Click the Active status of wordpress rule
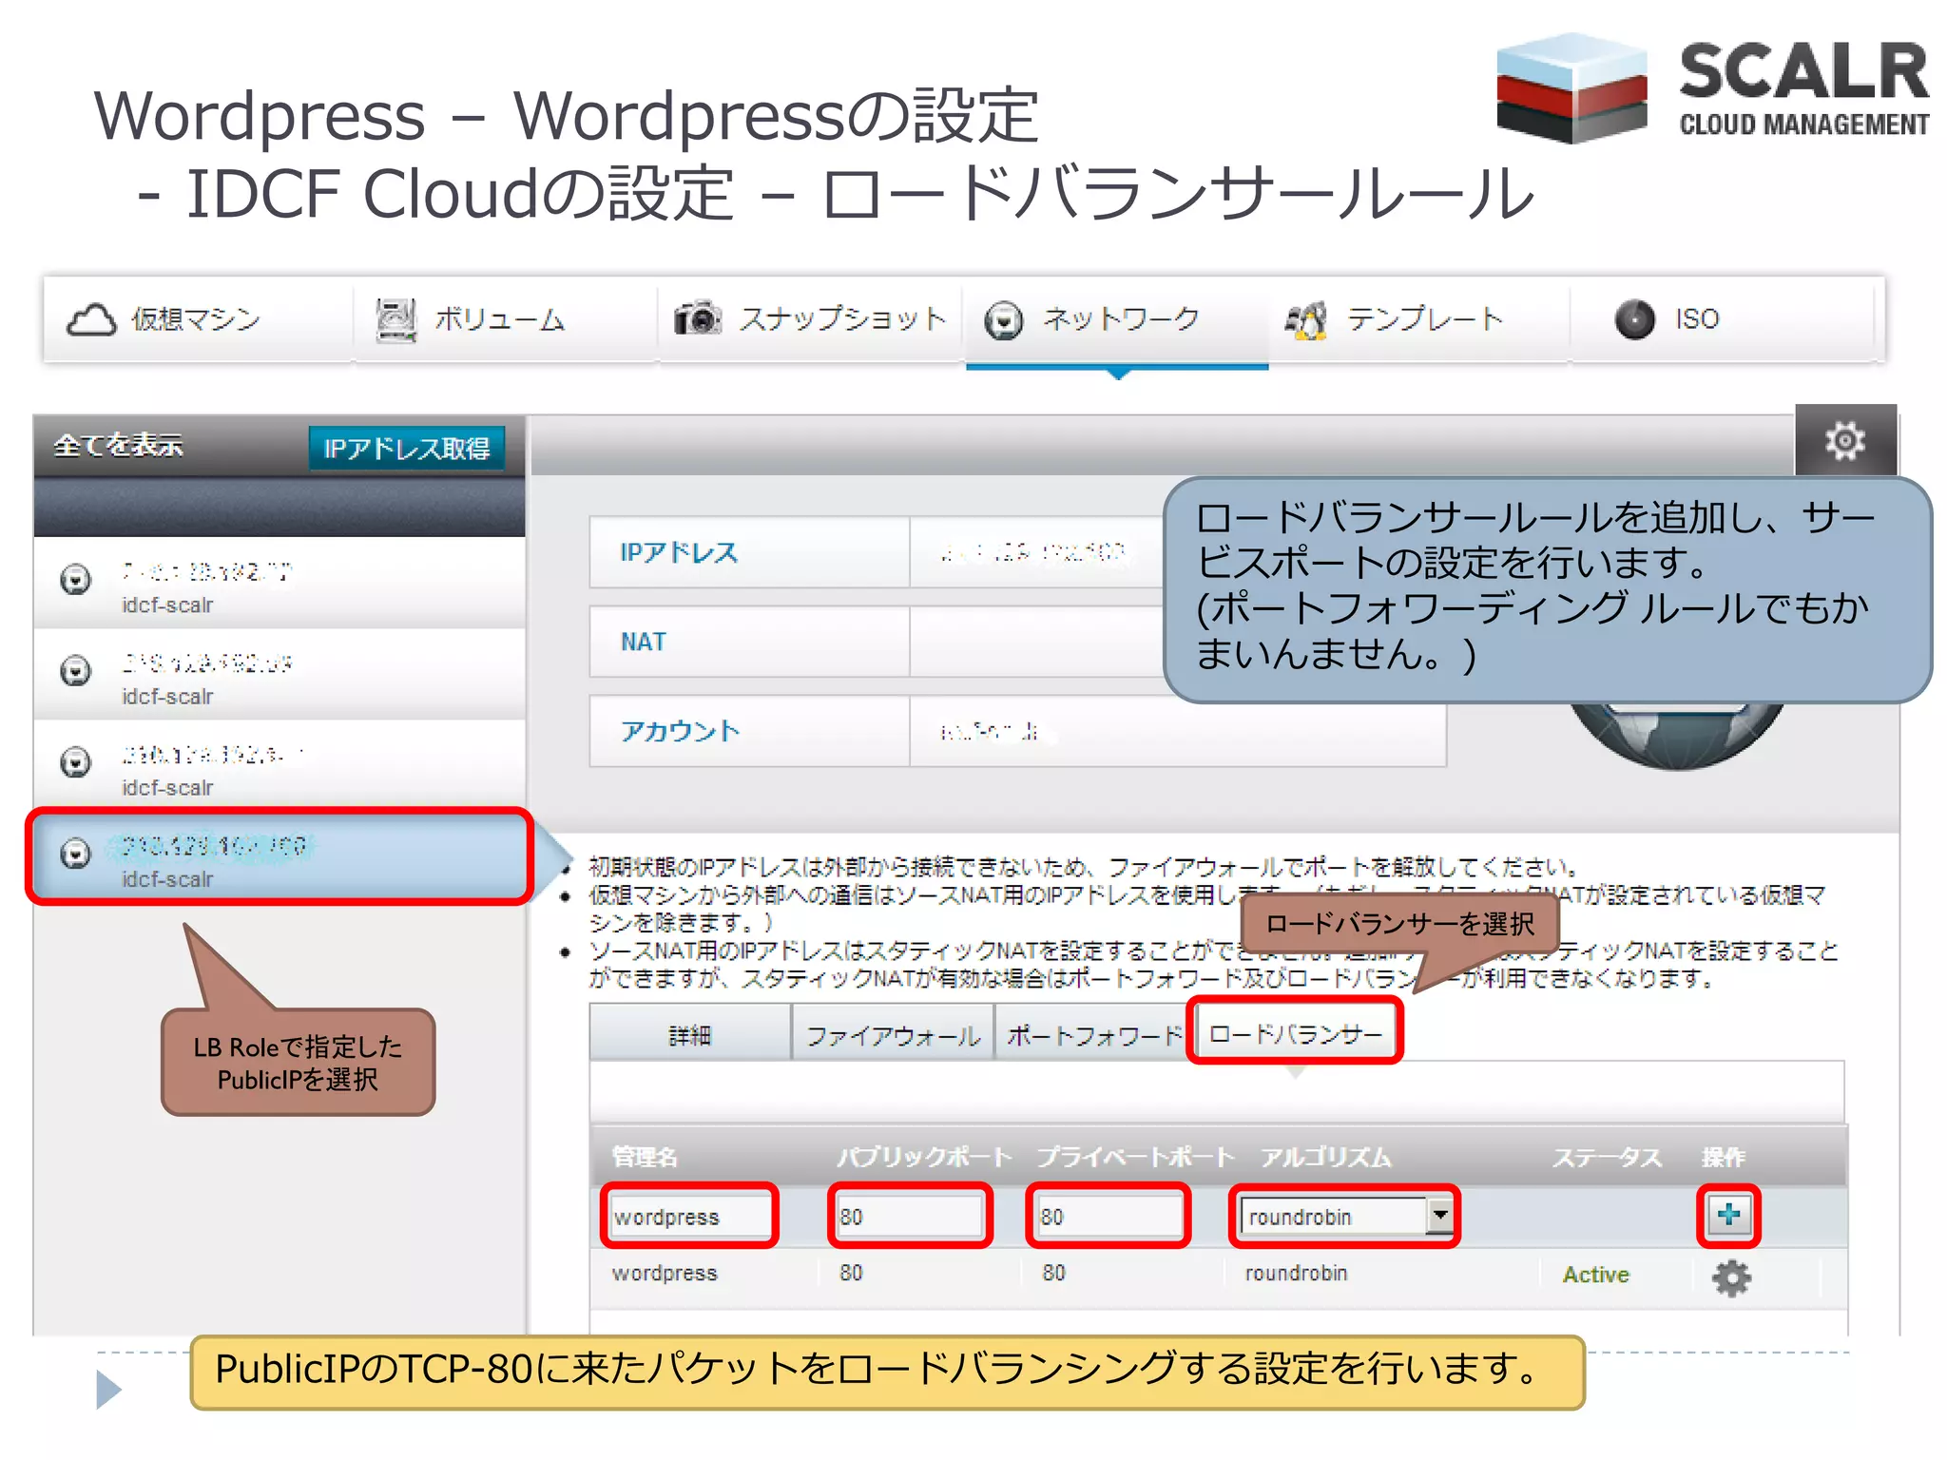Screen dimensions: 1947x1460 (1595, 1275)
